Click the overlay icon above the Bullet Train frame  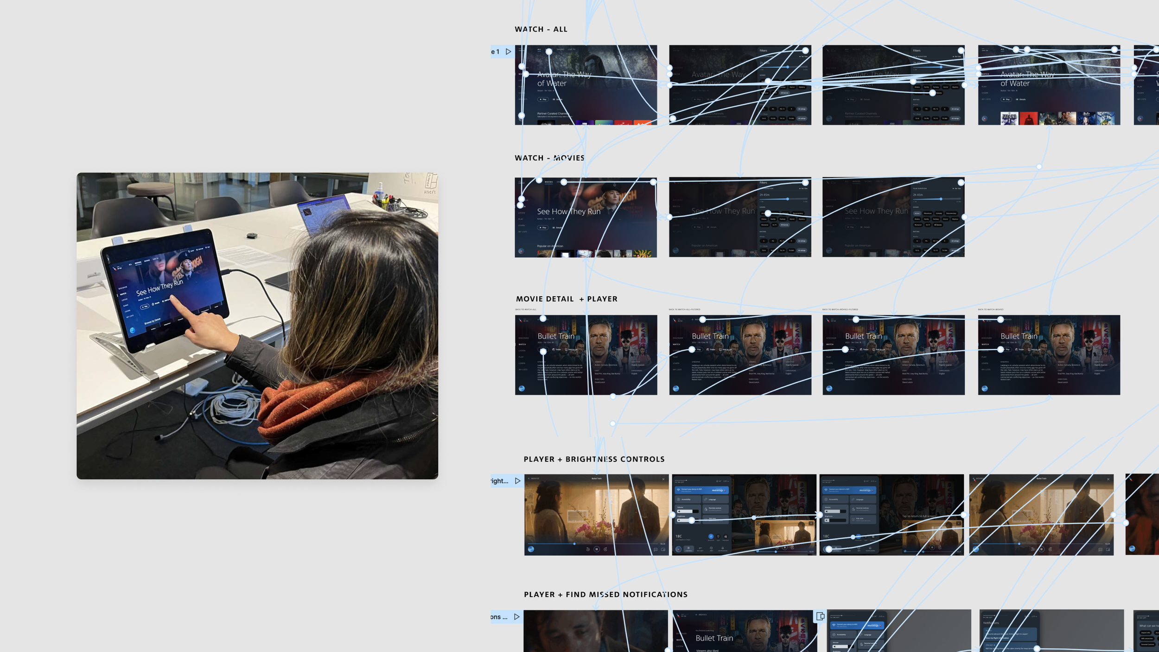coord(820,616)
